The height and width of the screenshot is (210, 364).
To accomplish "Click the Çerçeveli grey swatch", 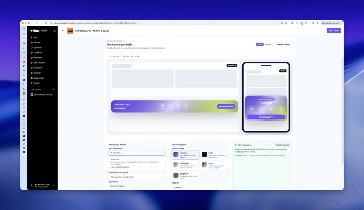I will click(176, 175).
